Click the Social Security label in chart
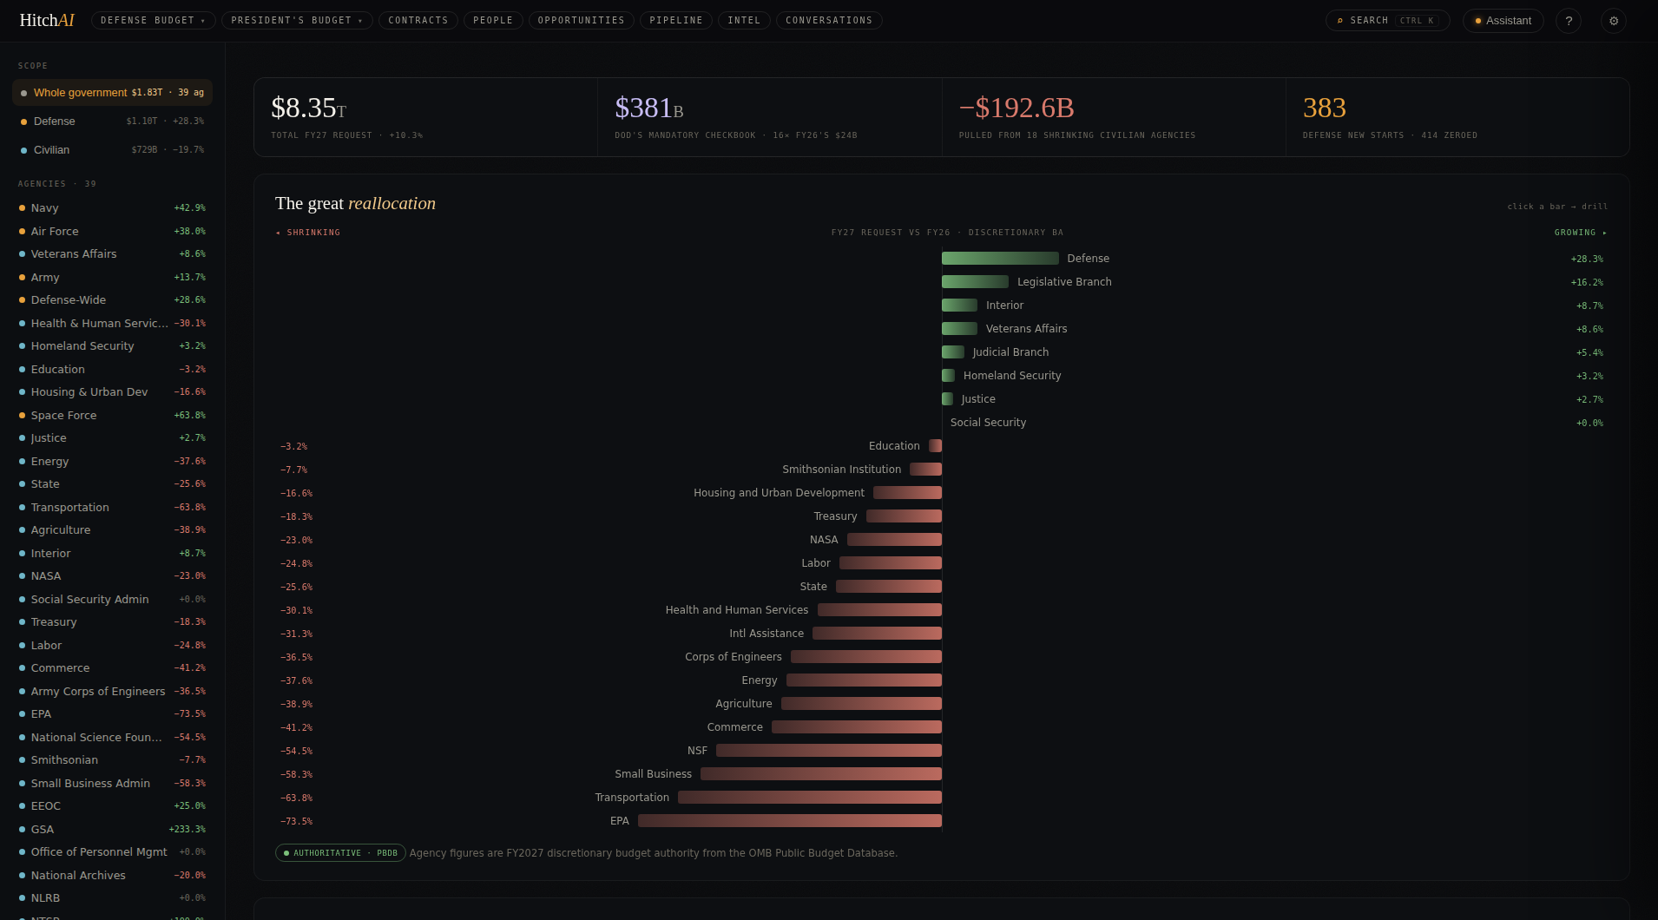Viewport: 1658px width, 920px height. click(988, 423)
